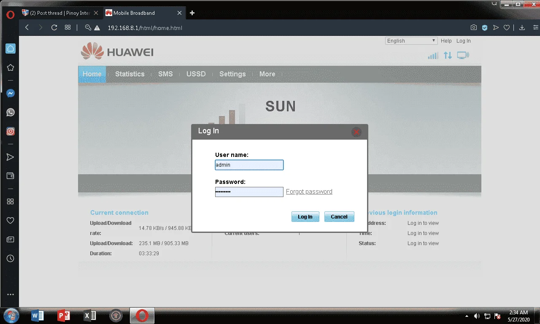Click the up/down data arrows icon

point(448,55)
